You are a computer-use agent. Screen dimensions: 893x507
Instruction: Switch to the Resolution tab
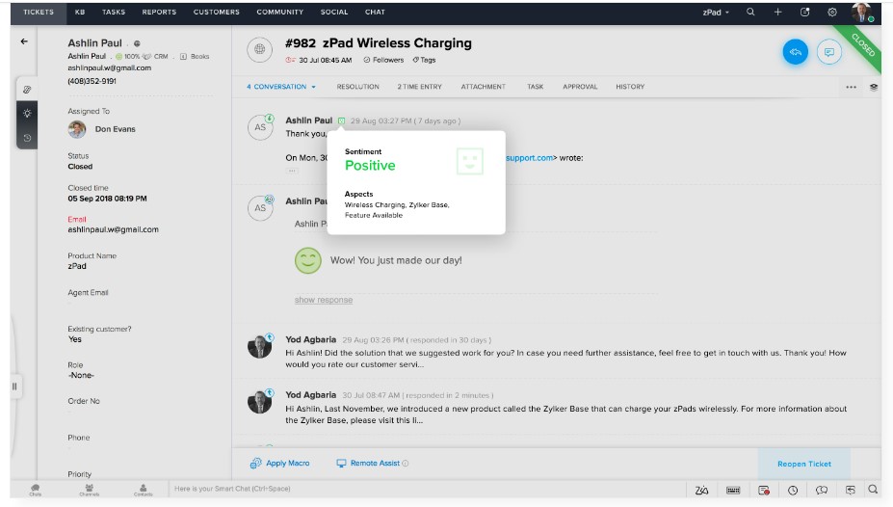point(357,87)
